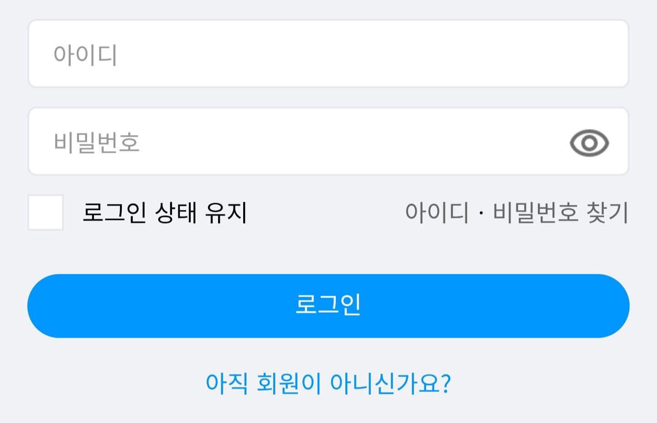Place the cursor in the top ID text box
Image resolution: width=657 pixels, height=423 pixels.
(328, 54)
